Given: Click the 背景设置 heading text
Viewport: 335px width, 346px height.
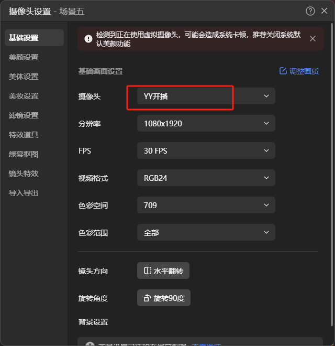Looking at the screenshot, I should pyautogui.click(x=93, y=322).
